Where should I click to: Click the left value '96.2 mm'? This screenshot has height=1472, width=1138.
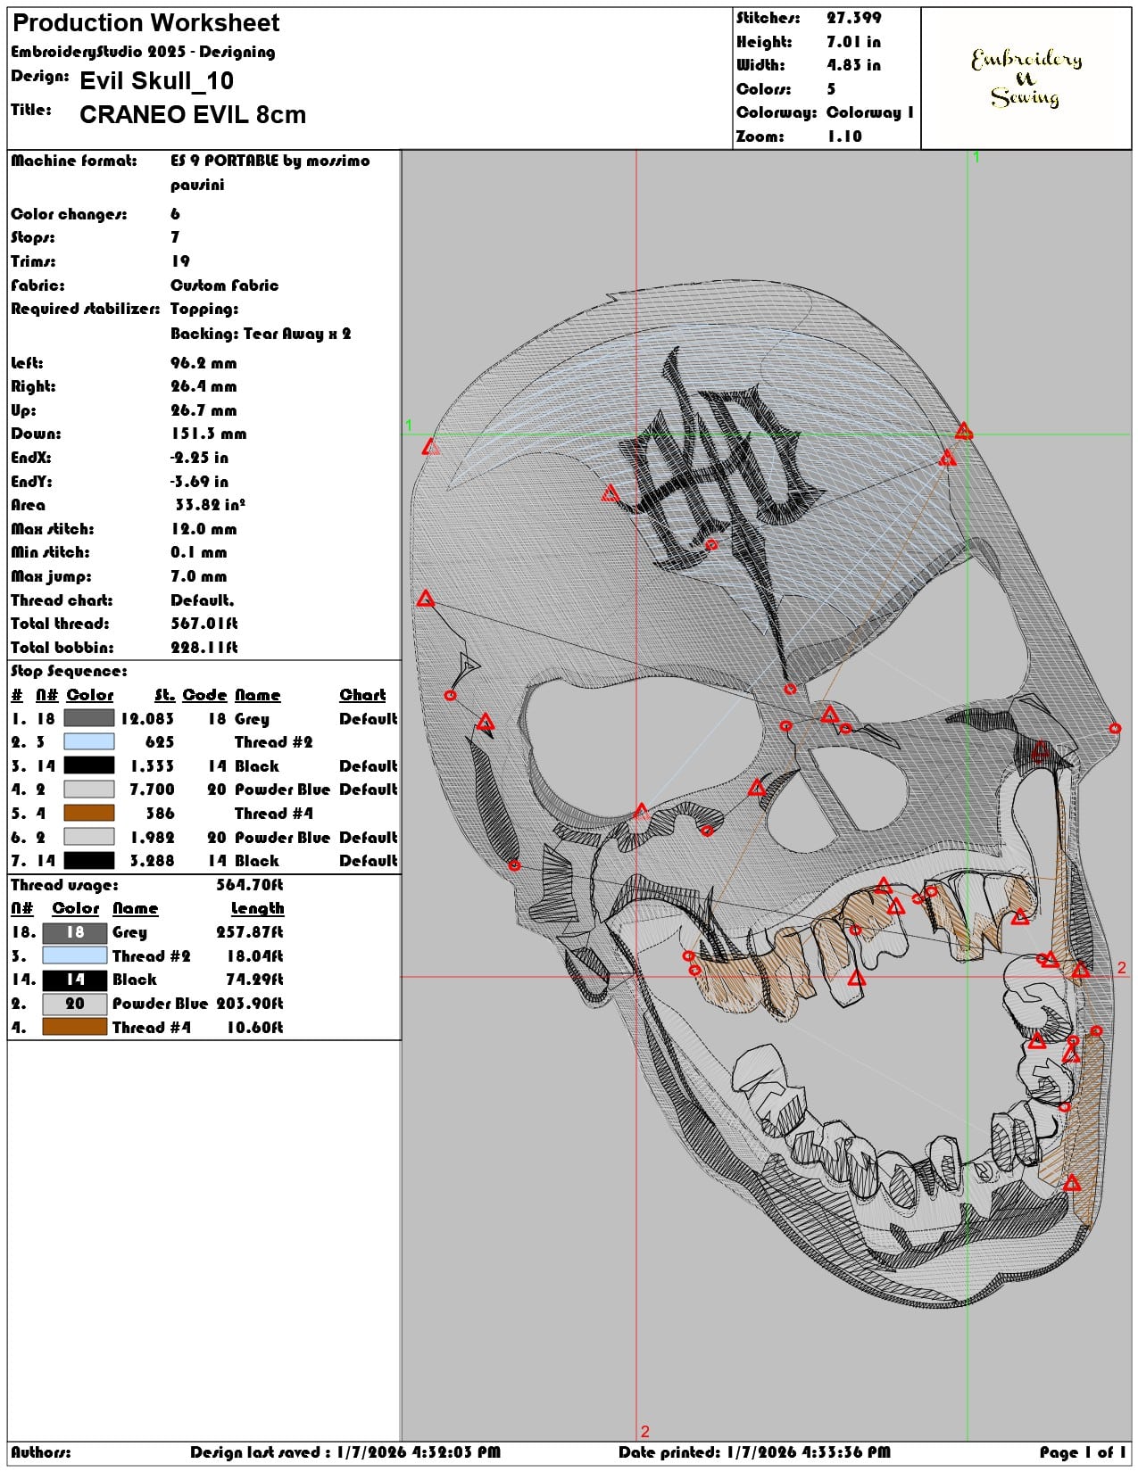(x=204, y=363)
